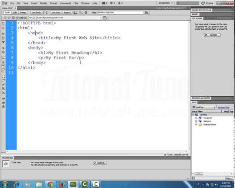Image resolution: width=235 pixels, height=188 pixels.
Task: Click the Format Source Code icon
Action: pos(3,107)
